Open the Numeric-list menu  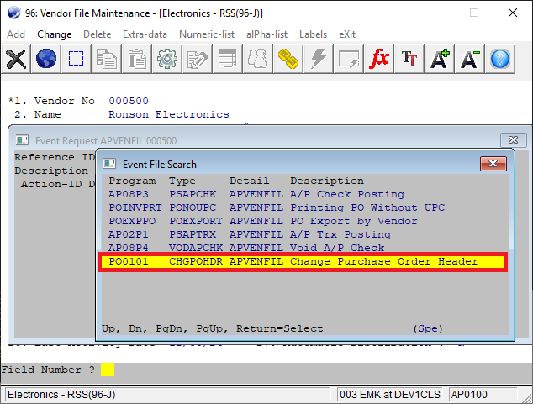click(x=207, y=34)
